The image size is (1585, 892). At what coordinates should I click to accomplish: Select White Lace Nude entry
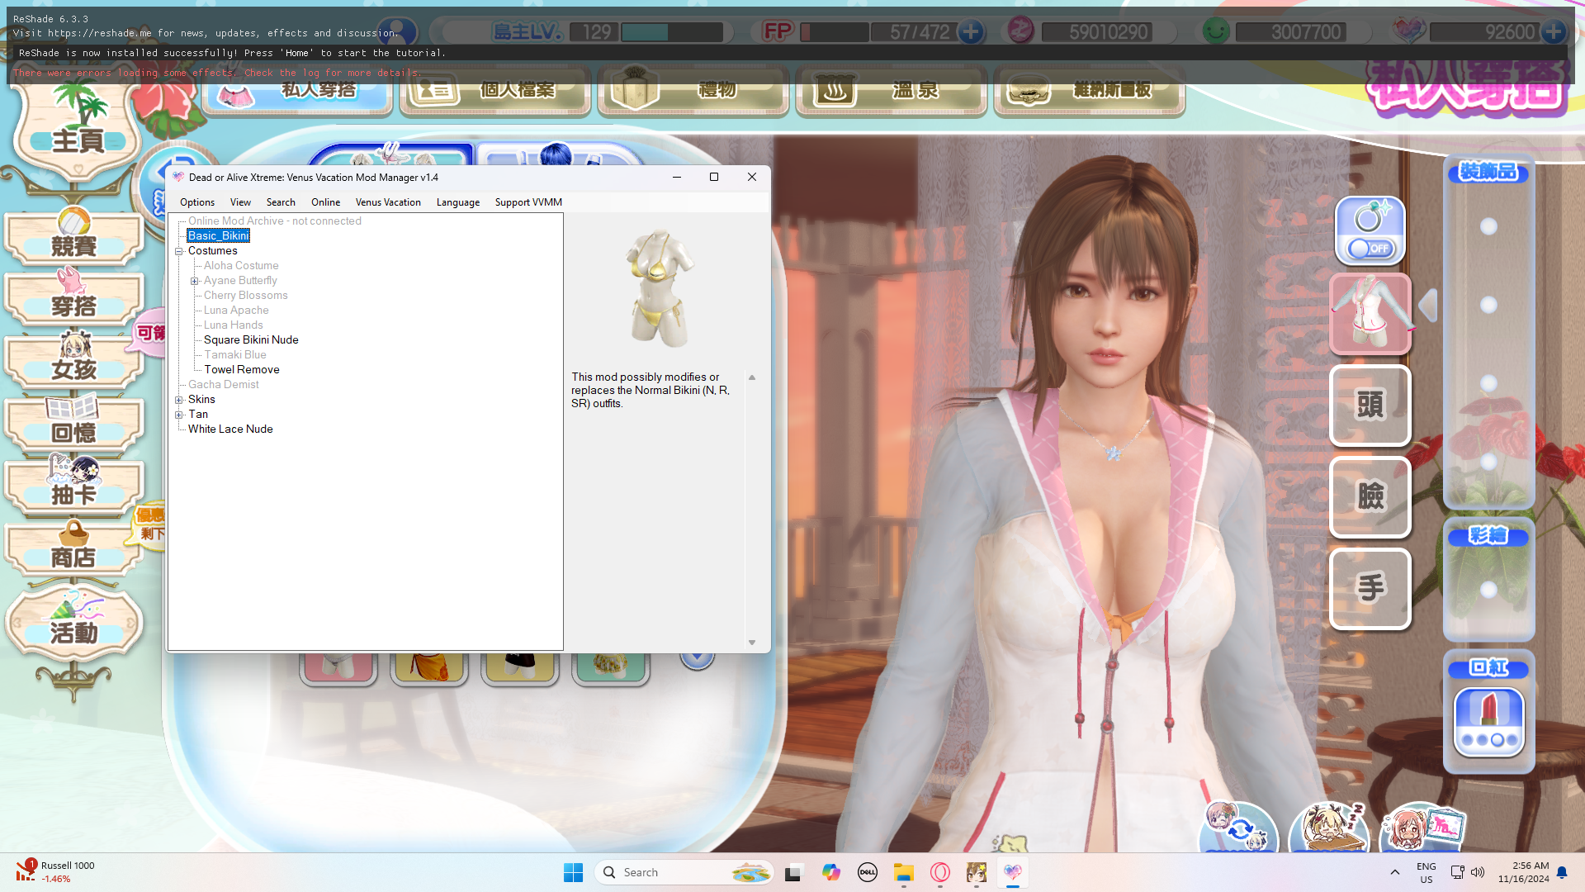pyautogui.click(x=230, y=429)
